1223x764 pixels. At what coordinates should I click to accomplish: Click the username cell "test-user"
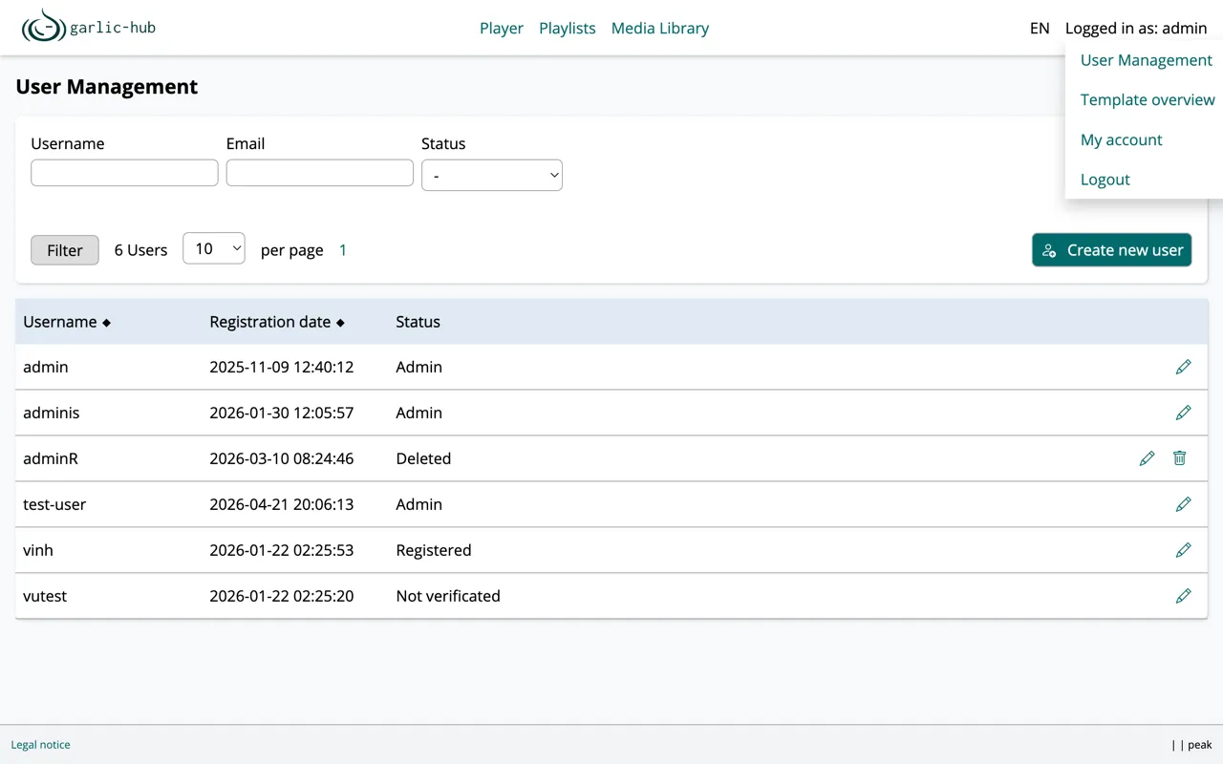[54, 504]
